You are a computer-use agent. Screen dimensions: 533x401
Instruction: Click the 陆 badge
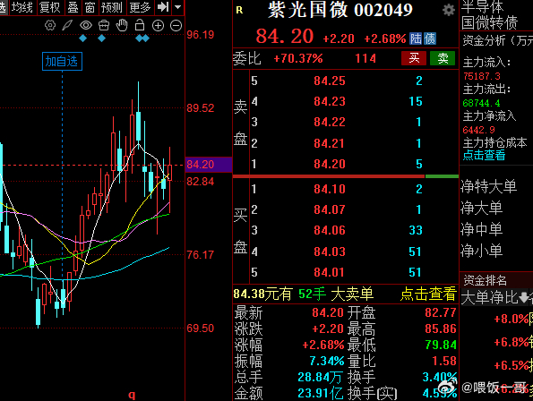pyautogui.click(x=416, y=38)
